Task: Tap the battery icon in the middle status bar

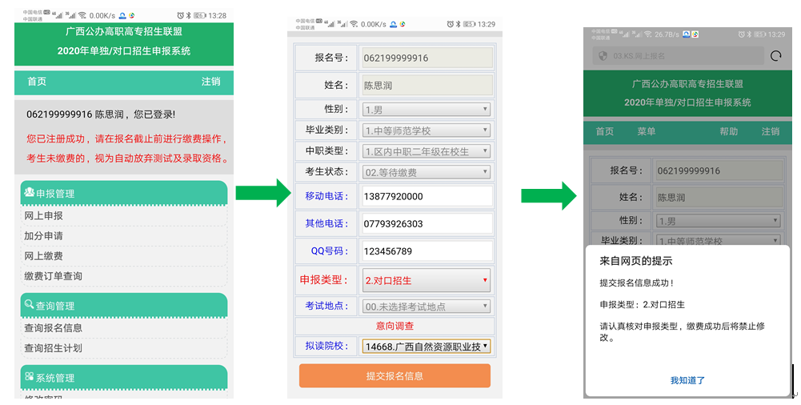Action: pos(469,24)
